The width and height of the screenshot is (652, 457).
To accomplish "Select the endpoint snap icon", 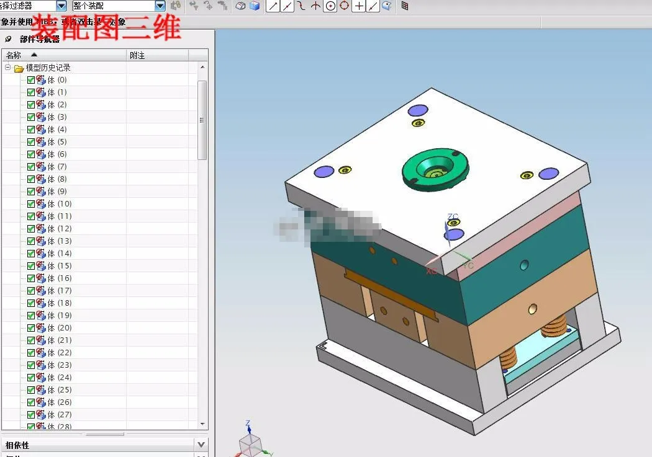I will point(274,6).
